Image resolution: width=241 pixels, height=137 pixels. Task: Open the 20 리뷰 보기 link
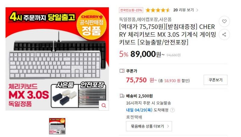coord(183,10)
